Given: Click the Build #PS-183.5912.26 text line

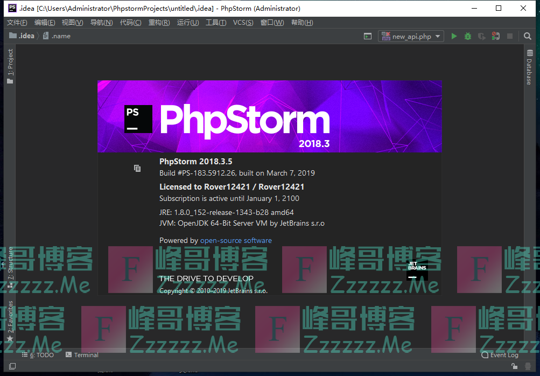Looking at the screenshot, I should point(237,173).
